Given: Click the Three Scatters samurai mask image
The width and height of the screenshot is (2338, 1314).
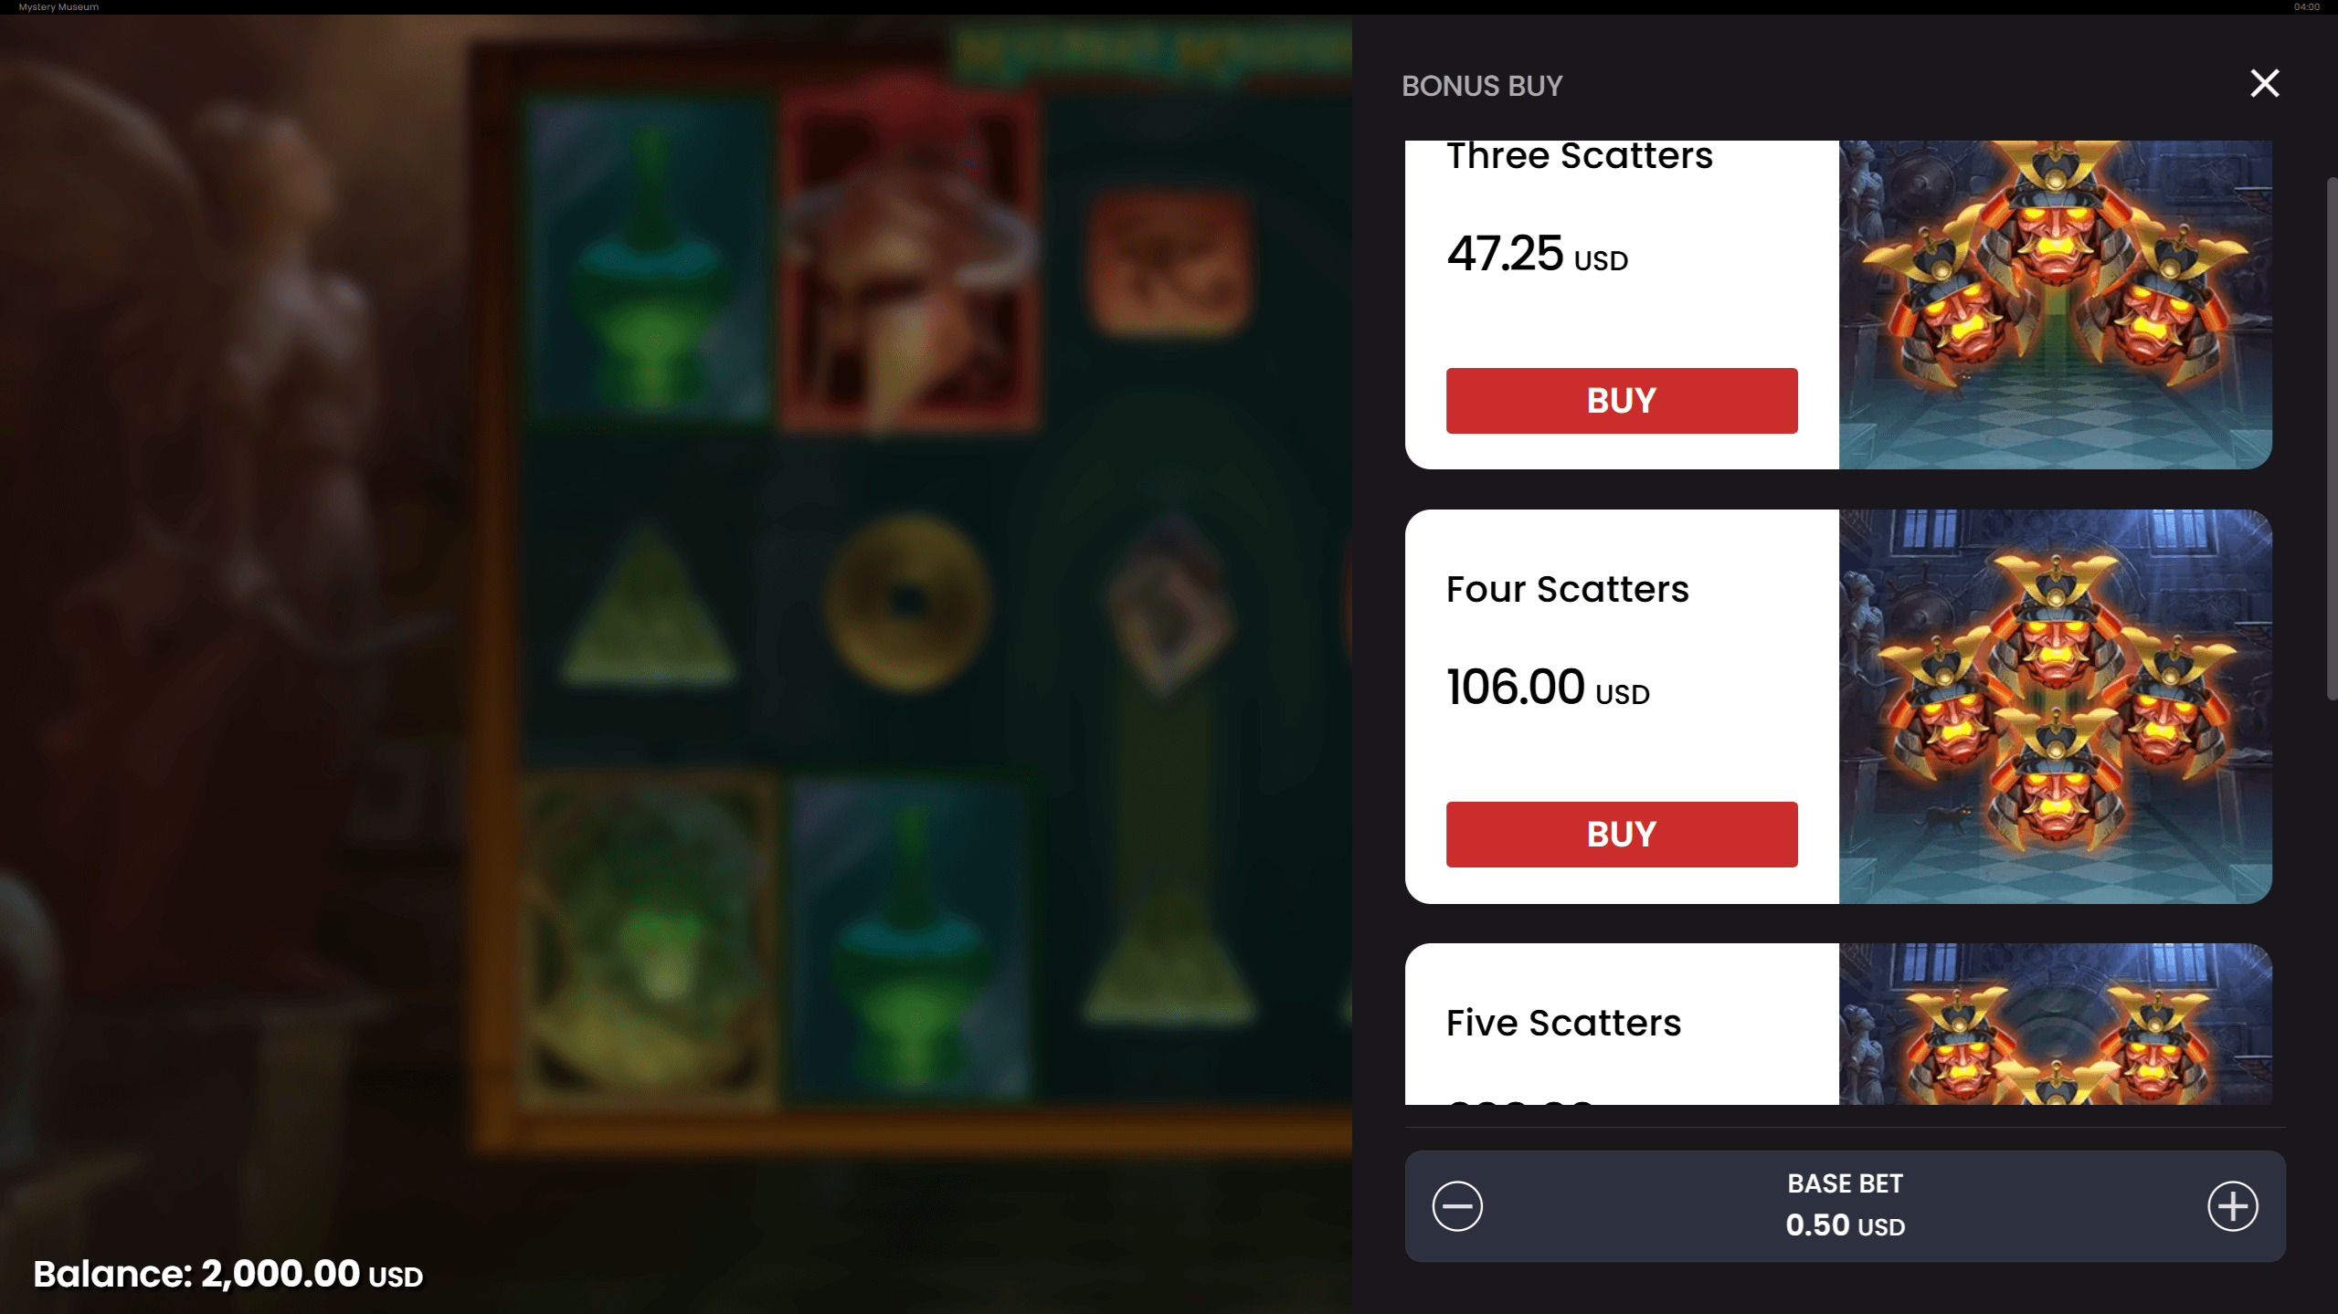Looking at the screenshot, I should point(2054,304).
